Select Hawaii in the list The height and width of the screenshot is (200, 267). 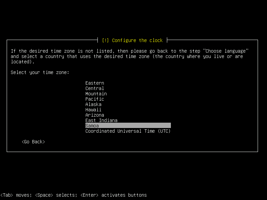click(93, 110)
